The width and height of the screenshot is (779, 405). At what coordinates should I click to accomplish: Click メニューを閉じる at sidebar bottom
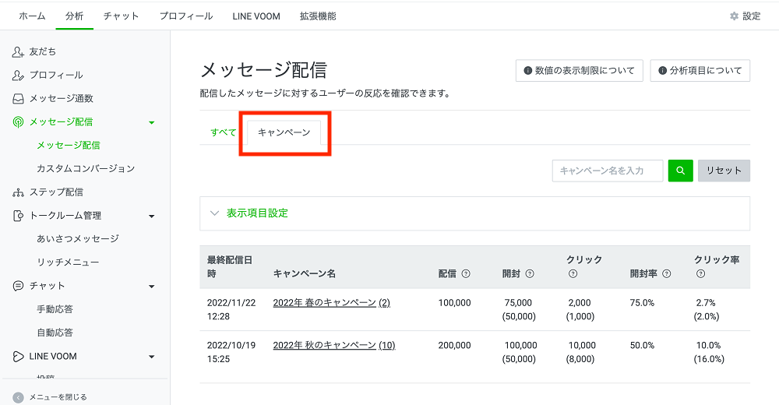[58, 397]
